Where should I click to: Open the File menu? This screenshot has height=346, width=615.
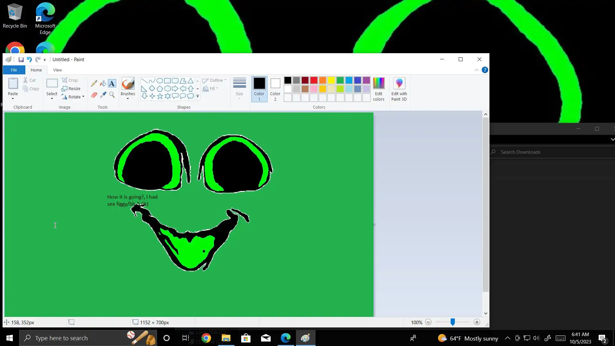[x=14, y=70]
